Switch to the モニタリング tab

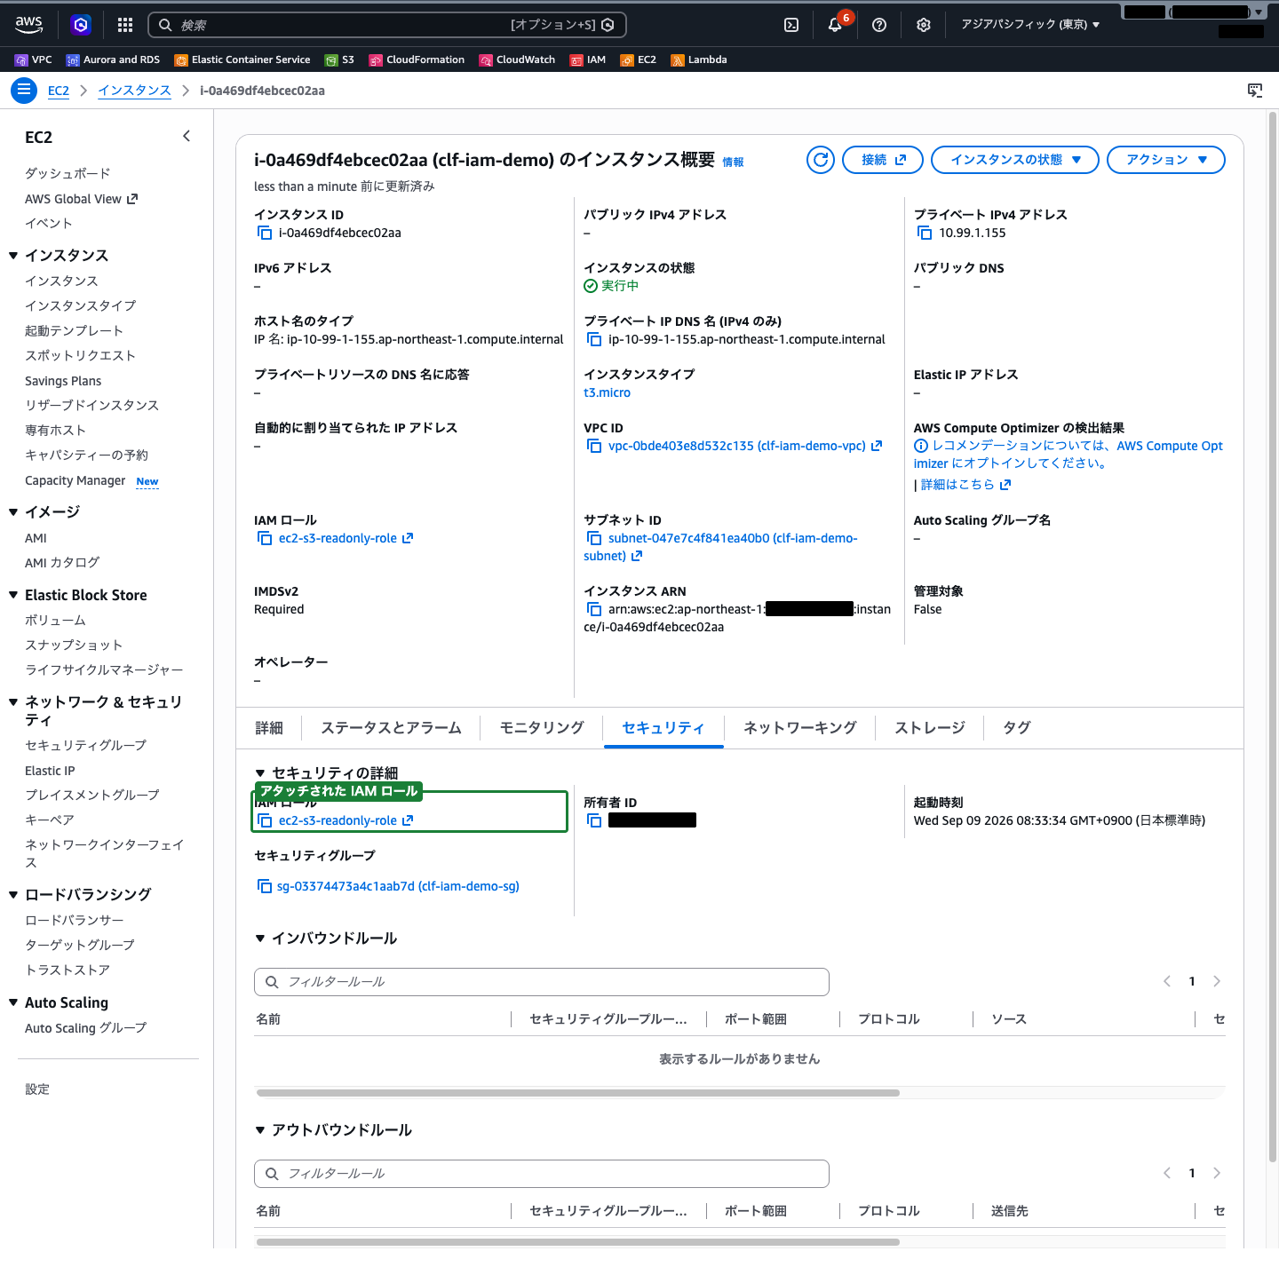pyautogui.click(x=542, y=728)
